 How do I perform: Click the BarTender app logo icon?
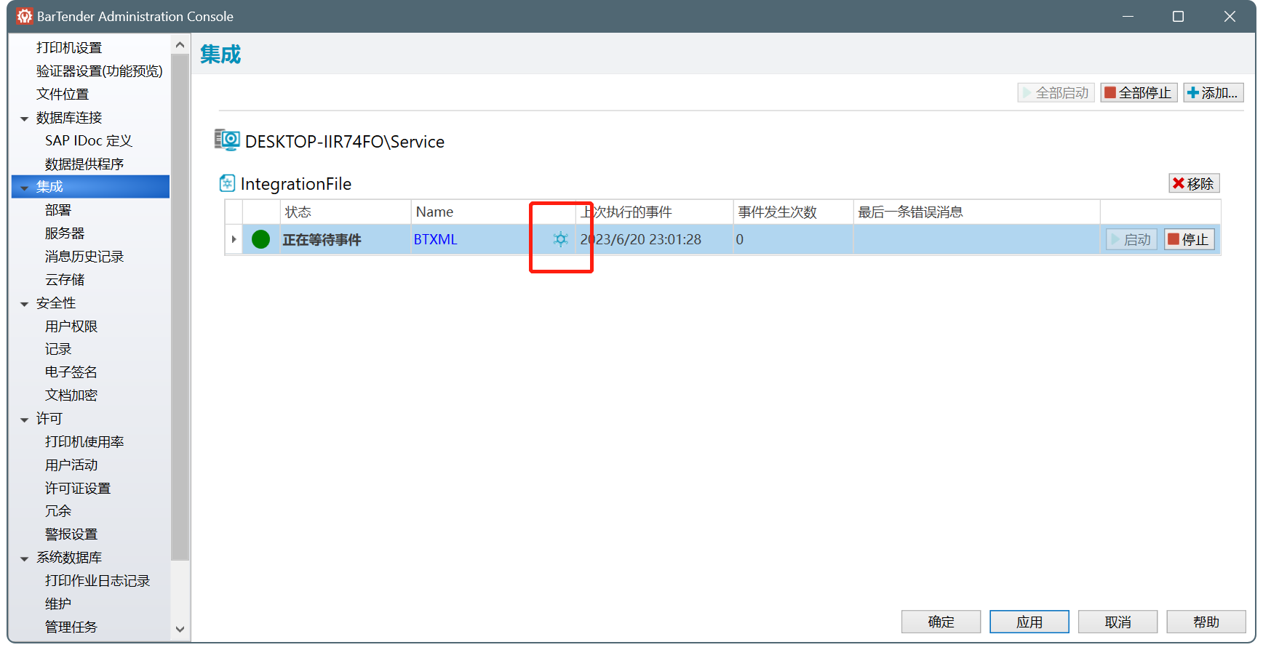[x=24, y=16]
